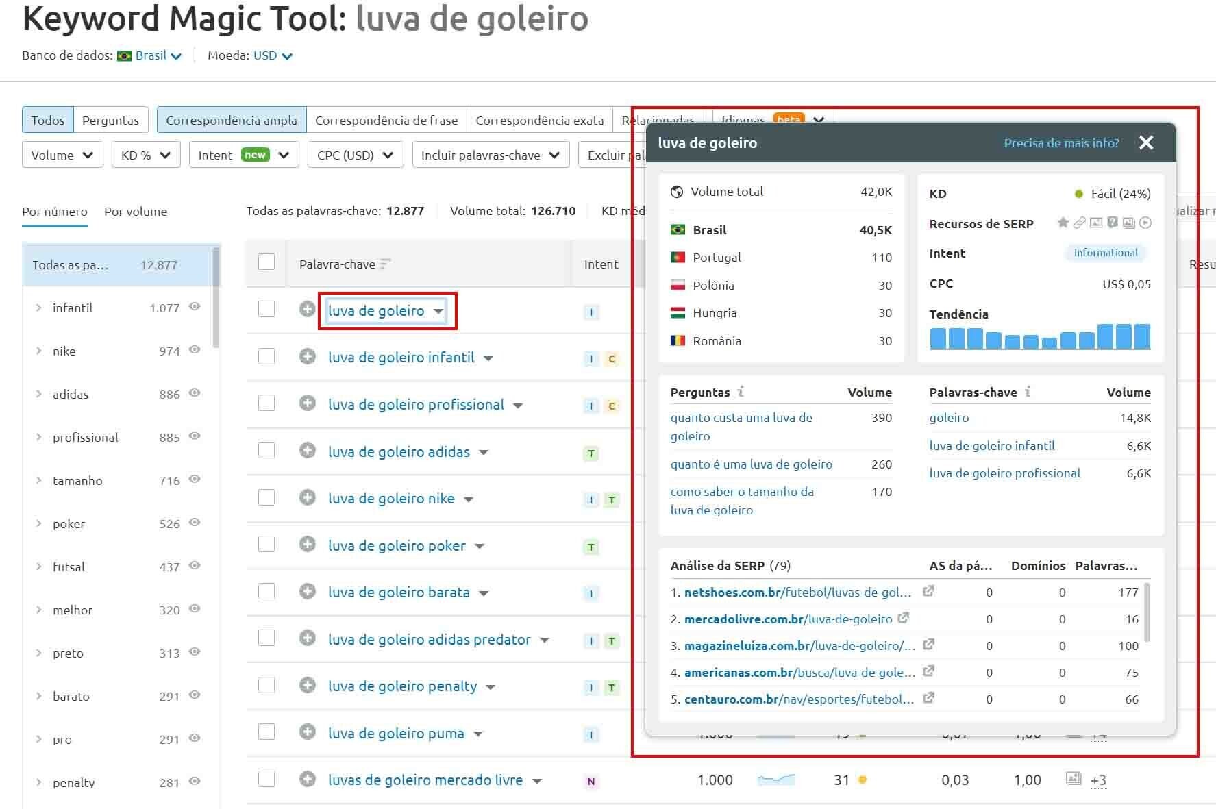Screen dimensions: 1216x809
Task: Open the KD % filter dropdown
Action: tap(146, 155)
